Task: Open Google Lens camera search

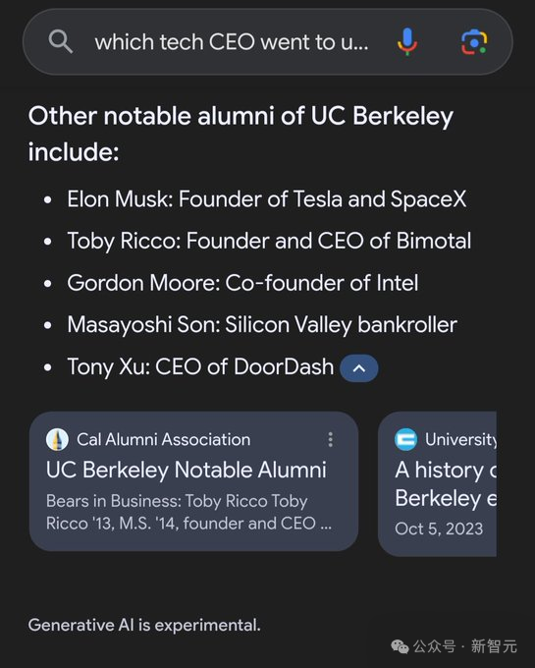Action: pyautogui.click(x=474, y=42)
